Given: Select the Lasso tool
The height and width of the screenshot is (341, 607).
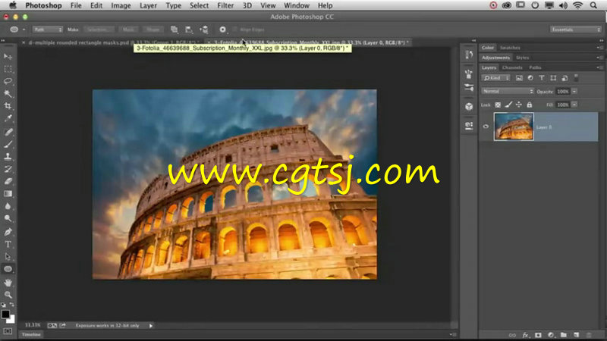Looking at the screenshot, I should (8, 81).
